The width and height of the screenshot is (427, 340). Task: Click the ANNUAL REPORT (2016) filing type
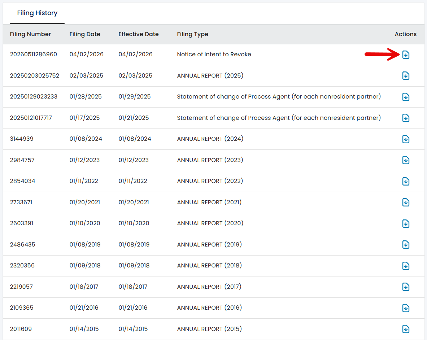point(209,307)
